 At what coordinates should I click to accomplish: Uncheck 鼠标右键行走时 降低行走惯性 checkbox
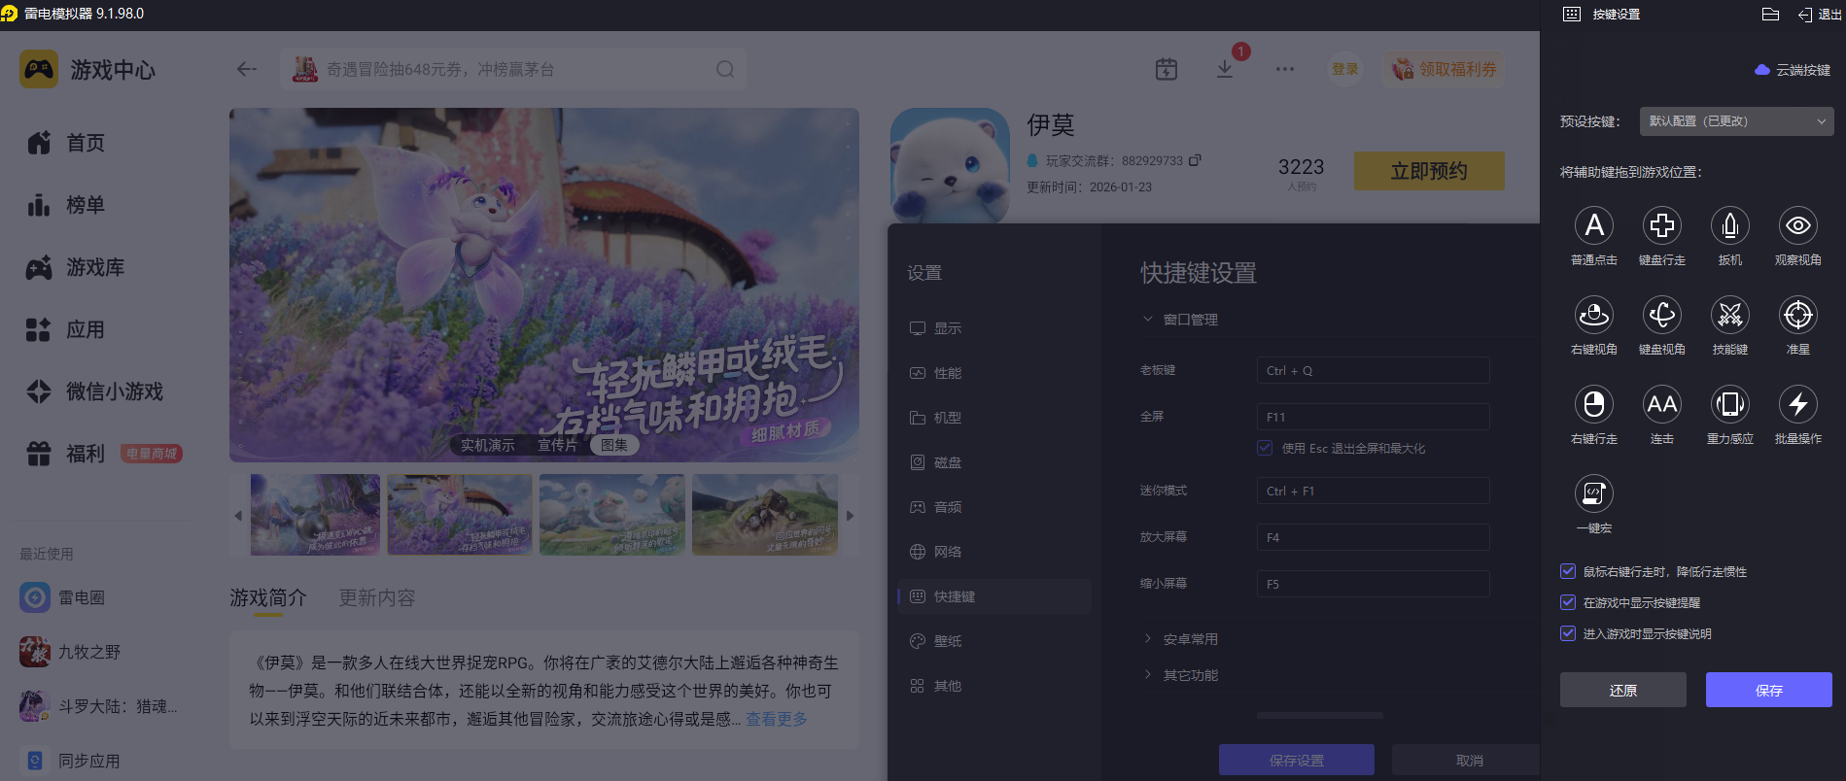tap(1568, 571)
